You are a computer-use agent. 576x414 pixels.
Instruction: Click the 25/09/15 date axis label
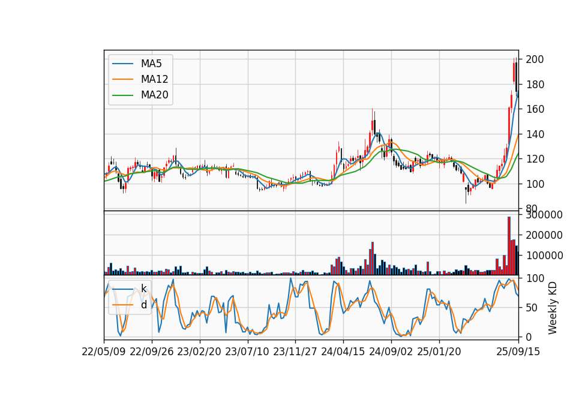tap(518, 352)
